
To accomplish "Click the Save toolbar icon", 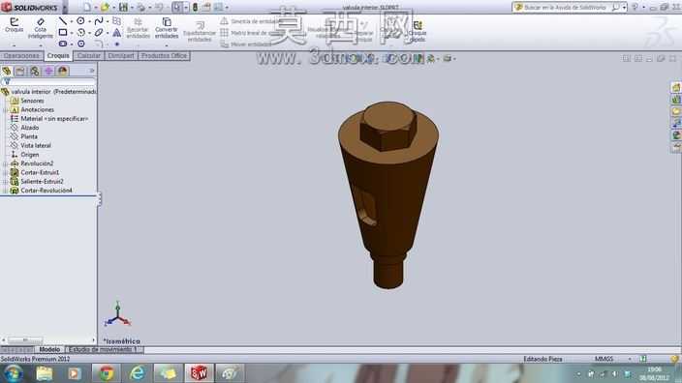I will (x=123, y=7).
